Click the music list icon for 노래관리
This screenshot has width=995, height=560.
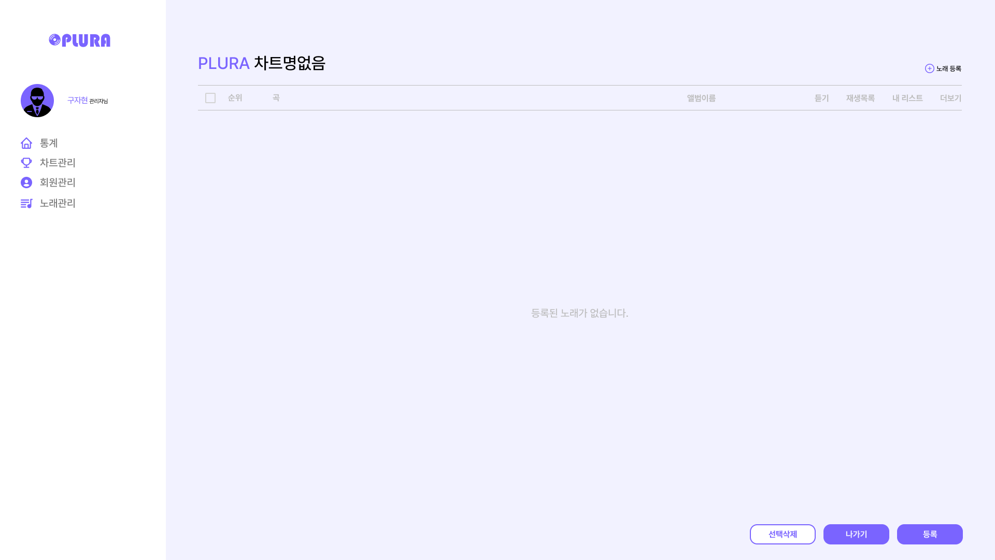pyautogui.click(x=26, y=203)
